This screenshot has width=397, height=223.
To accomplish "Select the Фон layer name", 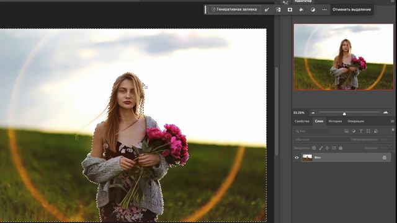I will click(318, 157).
